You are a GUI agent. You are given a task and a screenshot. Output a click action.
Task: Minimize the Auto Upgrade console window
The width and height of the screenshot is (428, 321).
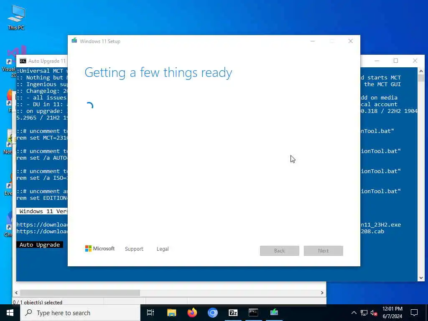coord(377,61)
